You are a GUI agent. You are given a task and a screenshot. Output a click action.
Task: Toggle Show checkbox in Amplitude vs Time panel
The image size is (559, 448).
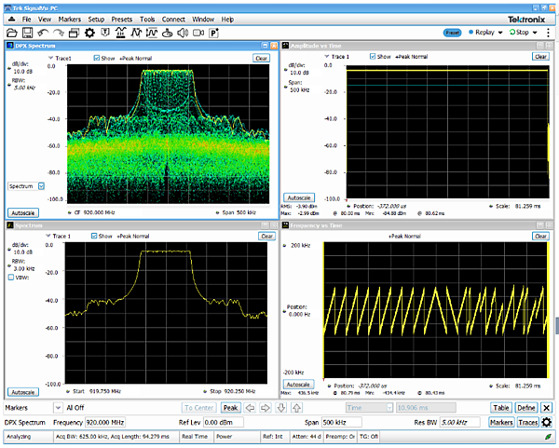click(374, 57)
